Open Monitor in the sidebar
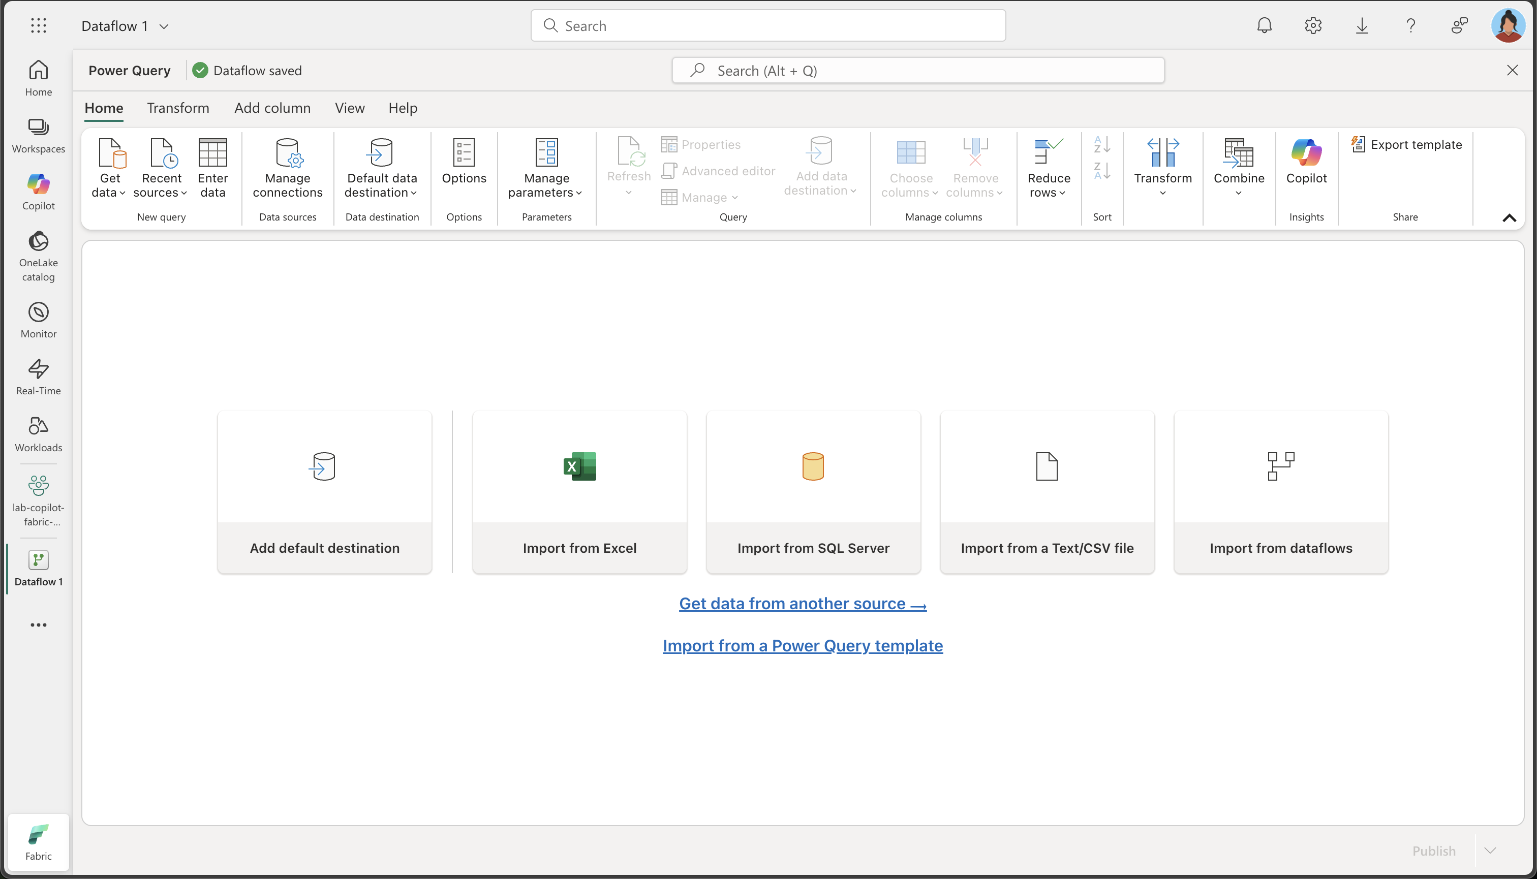Image resolution: width=1537 pixels, height=879 pixels. tap(38, 320)
